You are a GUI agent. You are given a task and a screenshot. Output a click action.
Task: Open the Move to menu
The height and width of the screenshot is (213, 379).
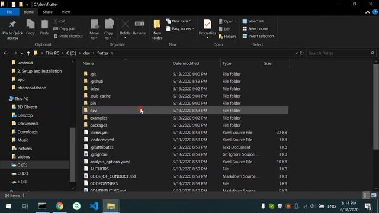coord(94,30)
